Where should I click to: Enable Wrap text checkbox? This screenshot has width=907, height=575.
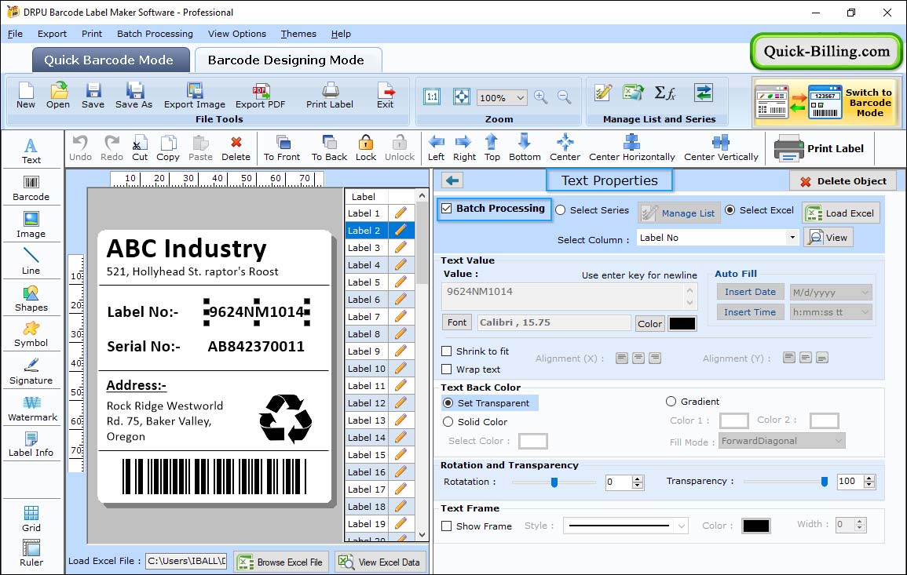[447, 369]
